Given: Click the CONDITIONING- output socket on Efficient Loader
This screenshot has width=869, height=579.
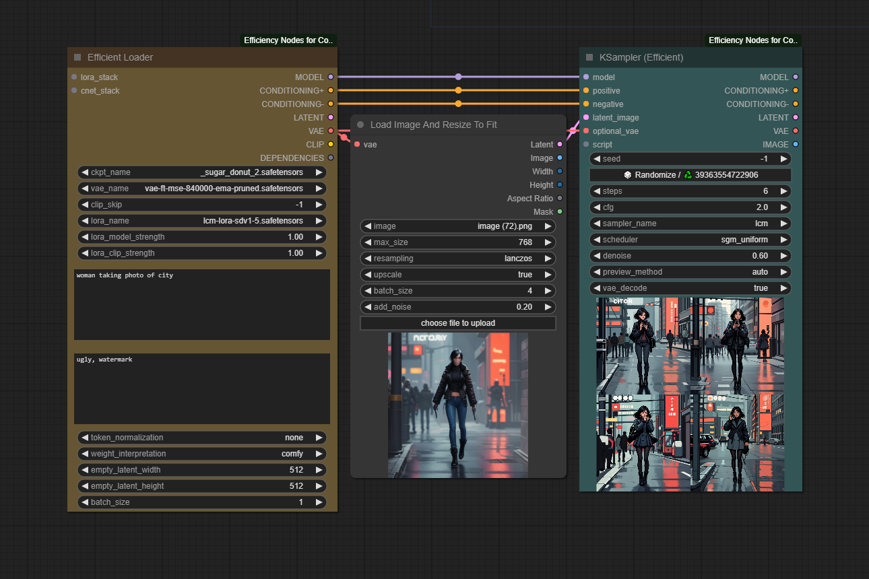Looking at the screenshot, I should pyautogui.click(x=331, y=104).
